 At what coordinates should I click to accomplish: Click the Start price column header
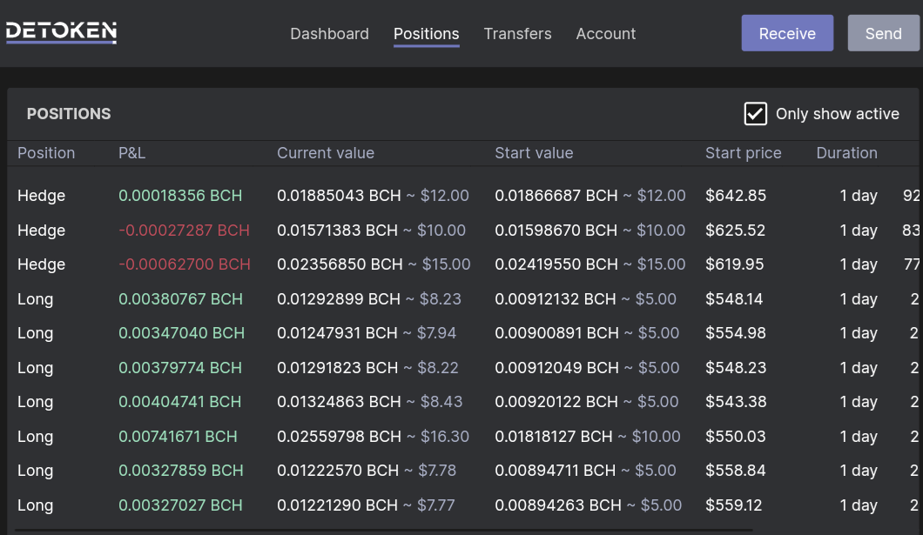click(x=744, y=153)
